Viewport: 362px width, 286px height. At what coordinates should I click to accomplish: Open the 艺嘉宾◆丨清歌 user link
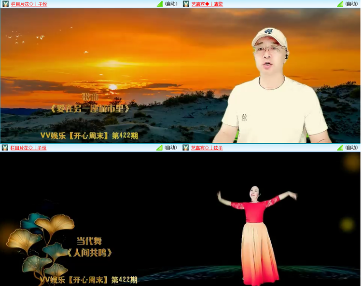pos(207,4)
